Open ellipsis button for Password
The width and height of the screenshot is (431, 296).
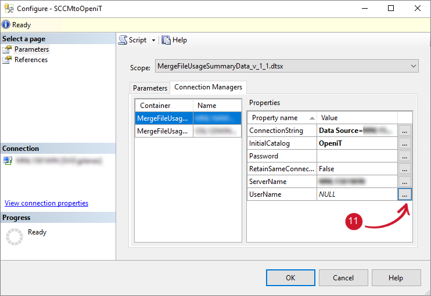[405, 156]
